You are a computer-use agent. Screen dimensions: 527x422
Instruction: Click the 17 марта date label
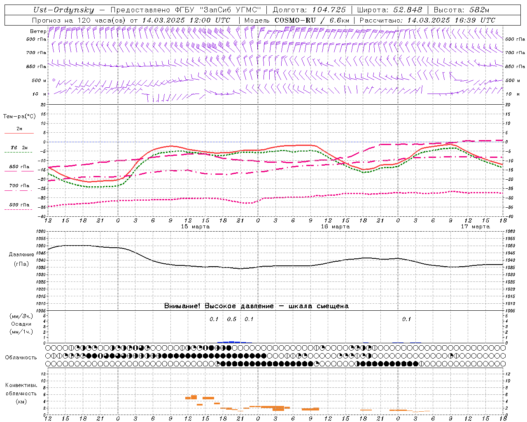[475, 227]
